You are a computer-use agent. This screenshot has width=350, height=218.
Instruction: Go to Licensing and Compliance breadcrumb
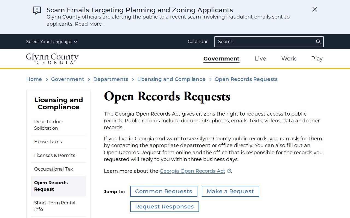(171, 79)
